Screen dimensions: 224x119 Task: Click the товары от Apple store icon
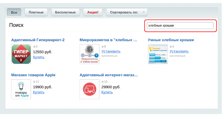(x=21, y=89)
